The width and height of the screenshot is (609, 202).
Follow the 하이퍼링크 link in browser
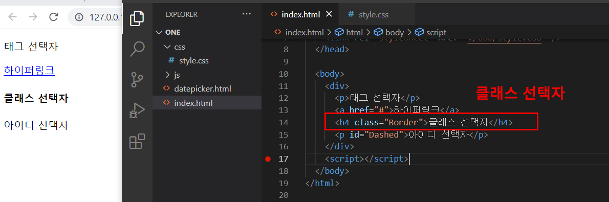pyautogui.click(x=29, y=71)
